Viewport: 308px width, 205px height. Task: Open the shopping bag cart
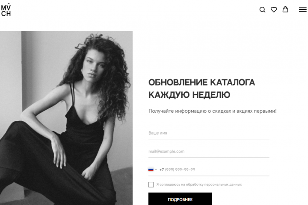(x=285, y=9)
